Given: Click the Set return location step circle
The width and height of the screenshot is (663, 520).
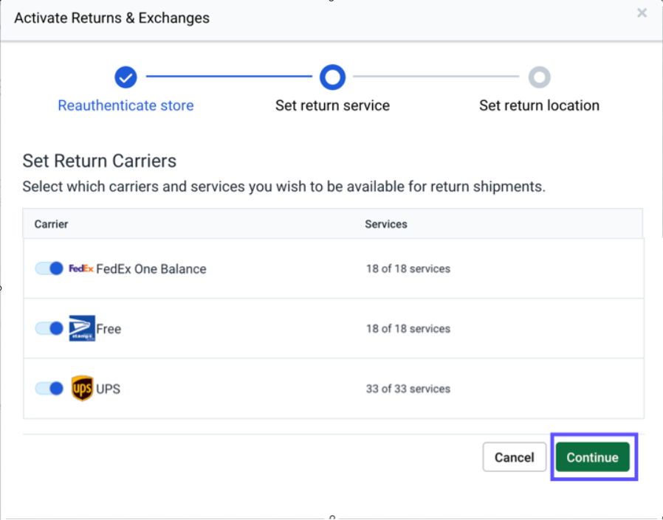Looking at the screenshot, I should coord(540,77).
